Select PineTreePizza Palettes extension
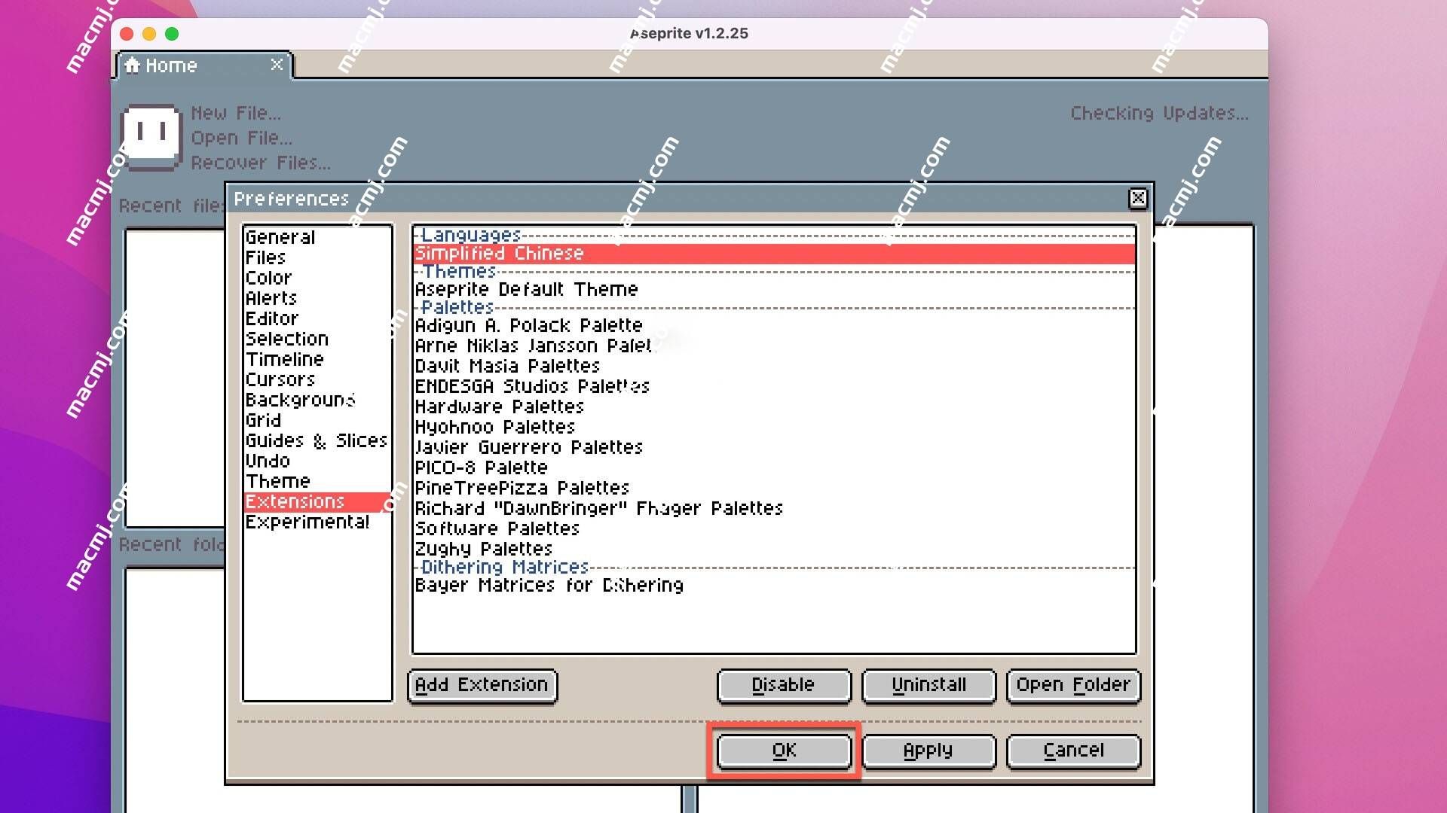 tap(774, 488)
